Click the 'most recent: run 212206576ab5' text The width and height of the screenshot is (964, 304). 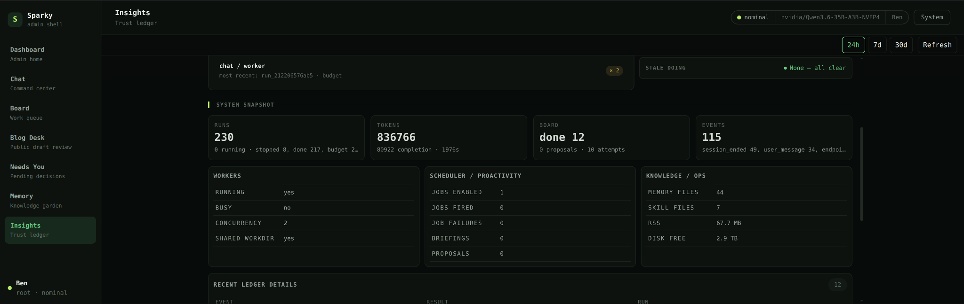(x=266, y=76)
